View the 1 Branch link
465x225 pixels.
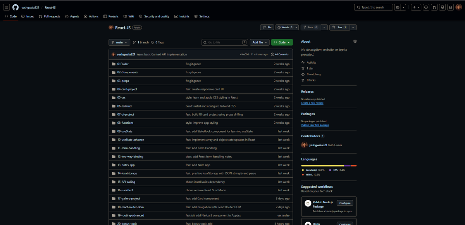[141, 42]
